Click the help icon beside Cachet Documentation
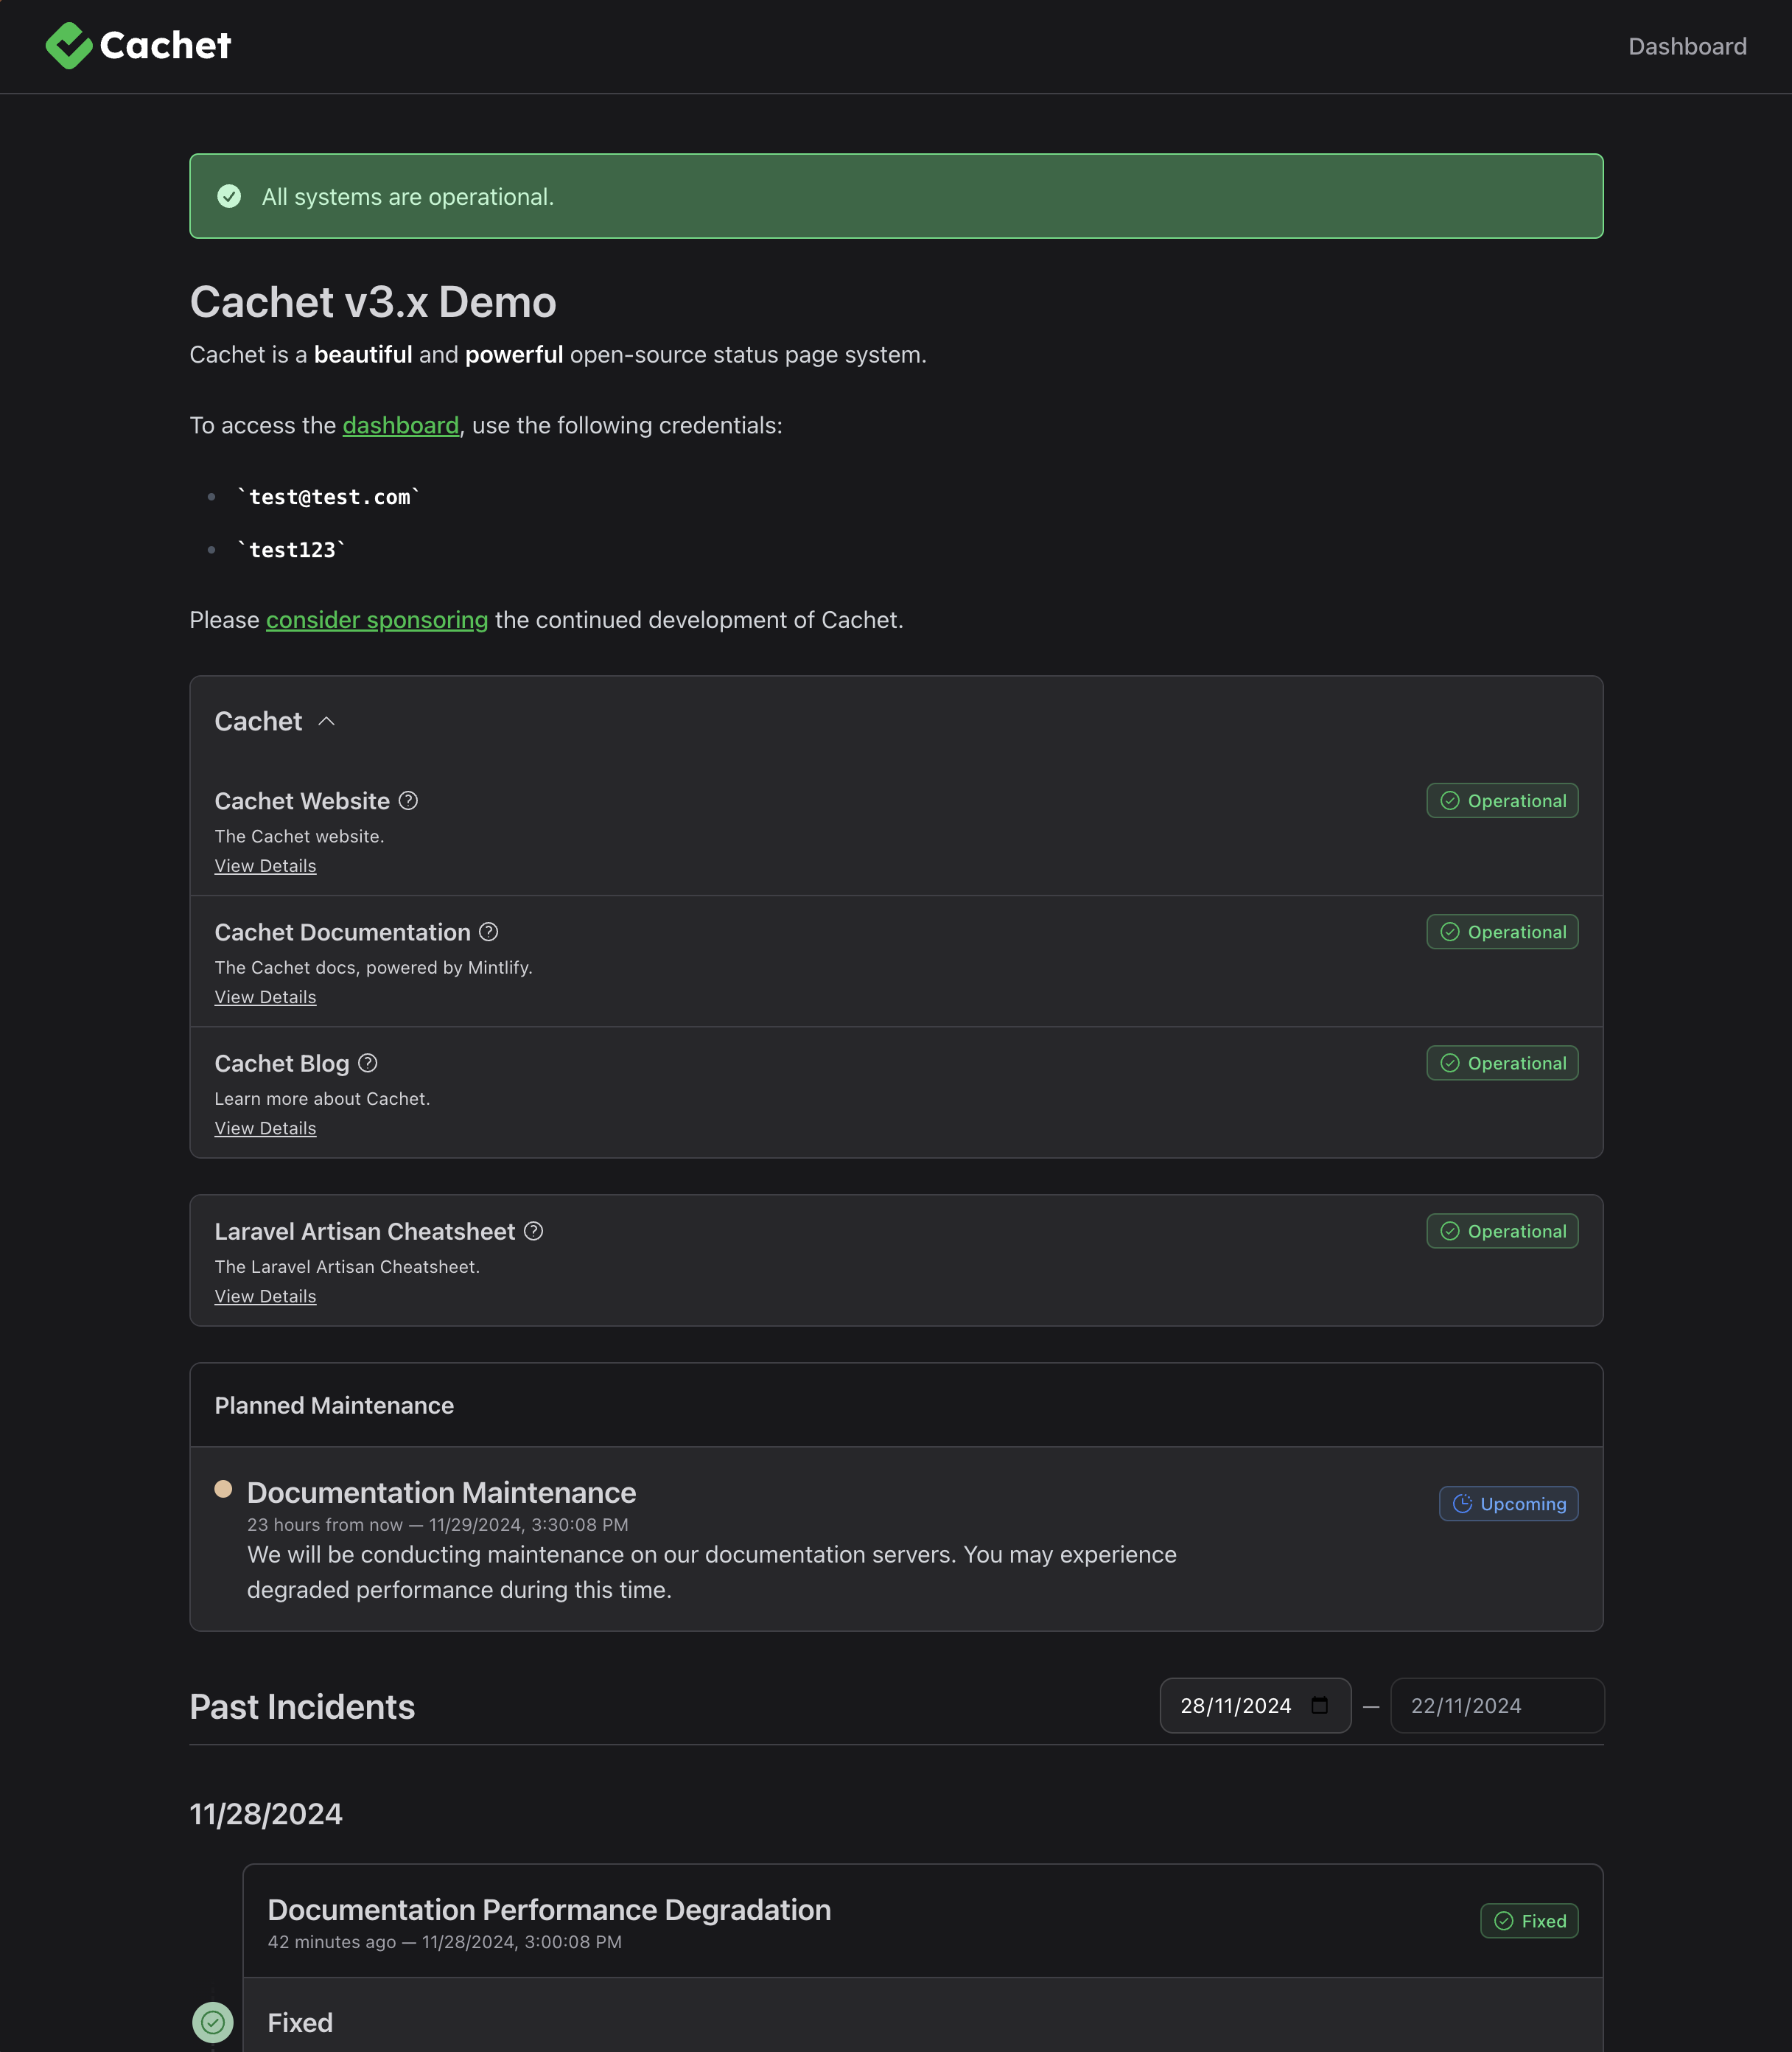1792x2052 pixels. click(x=489, y=932)
